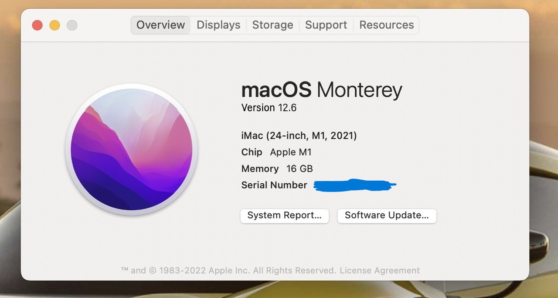The image size is (558, 298).
Task: Click the grayed-out zoom window button
Action: click(x=72, y=25)
